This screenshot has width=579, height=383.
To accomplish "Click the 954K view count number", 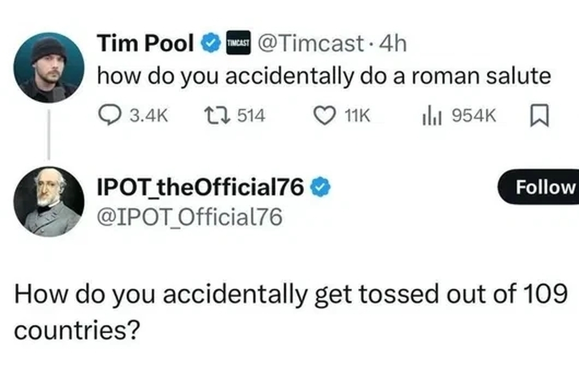I will coord(473,116).
